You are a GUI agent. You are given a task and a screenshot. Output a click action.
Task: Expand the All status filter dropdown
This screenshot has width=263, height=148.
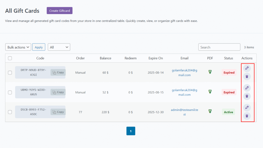coord(59,47)
